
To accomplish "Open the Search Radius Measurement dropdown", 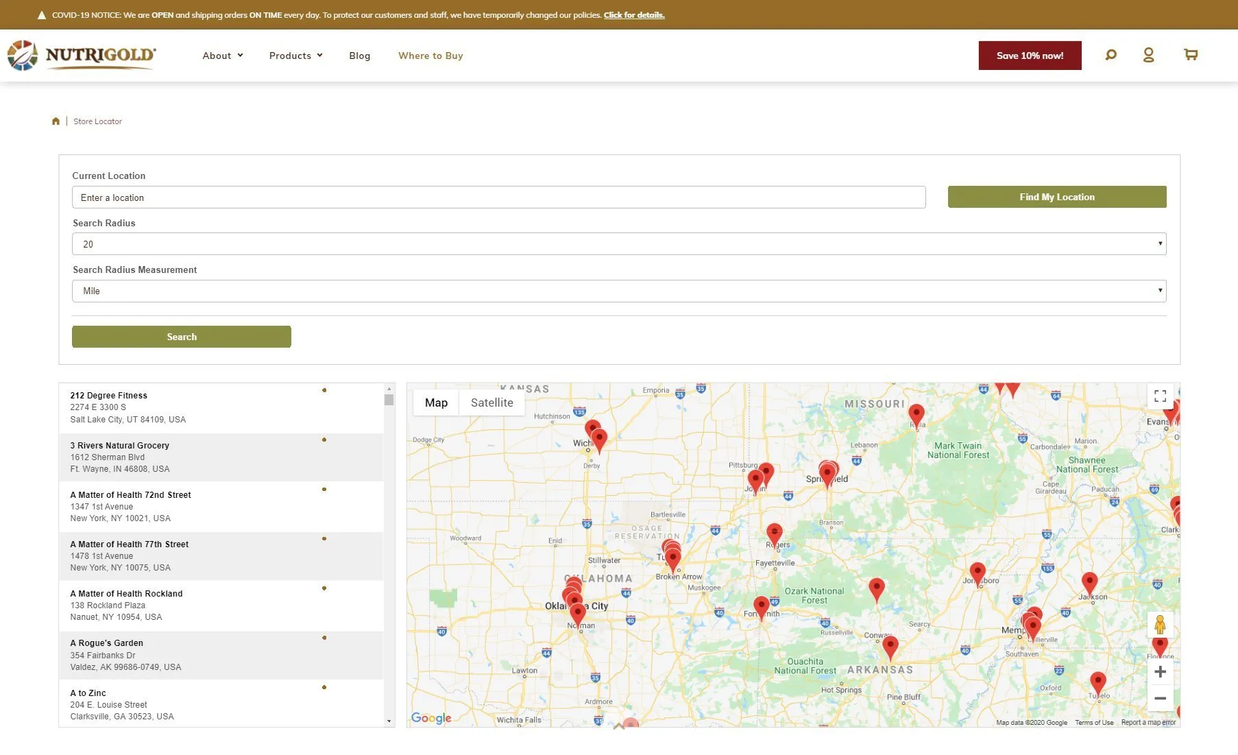I will (x=619, y=291).
